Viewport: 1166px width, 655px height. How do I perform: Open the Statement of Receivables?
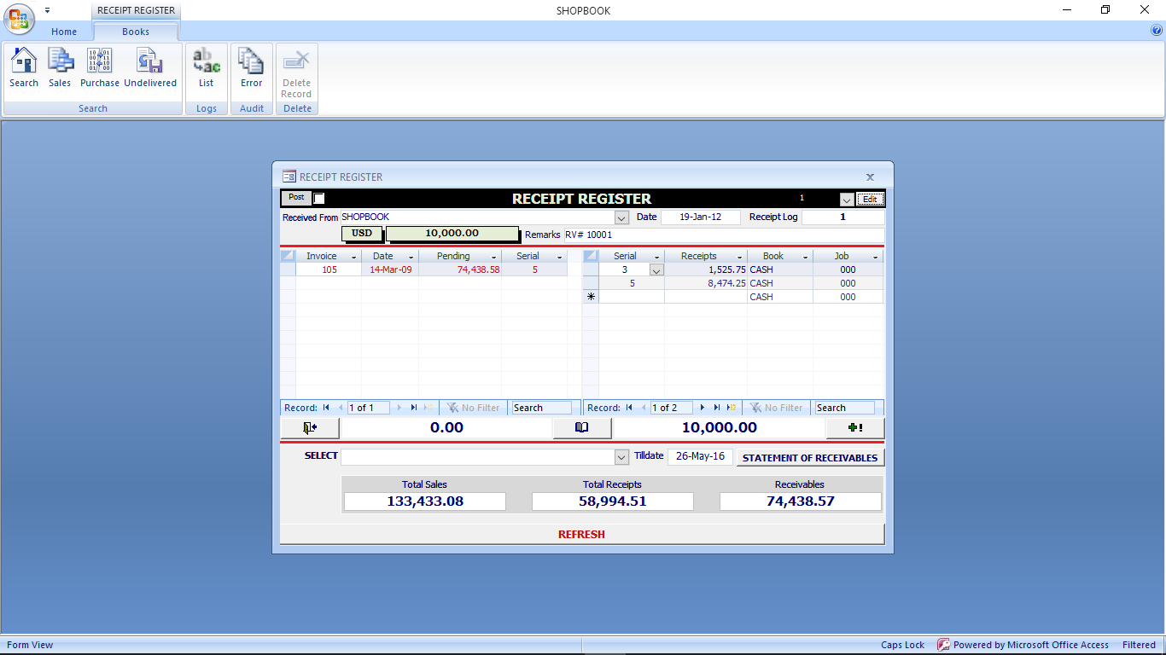click(x=810, y=458)
